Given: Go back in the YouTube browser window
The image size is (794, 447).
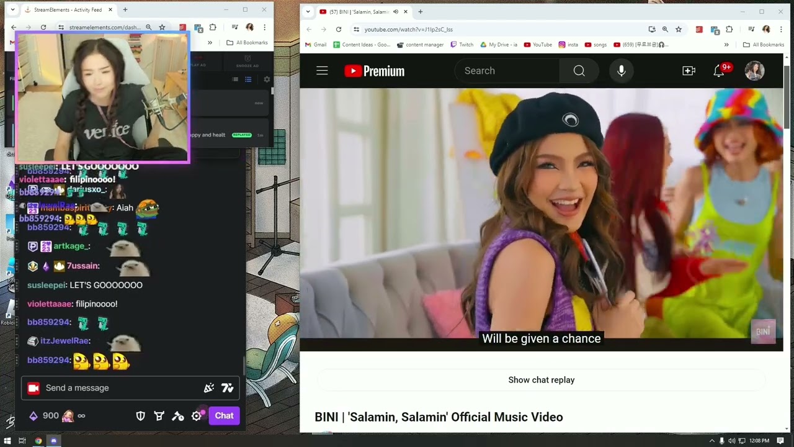Looking at the screenshot, I should pos(309,29).
